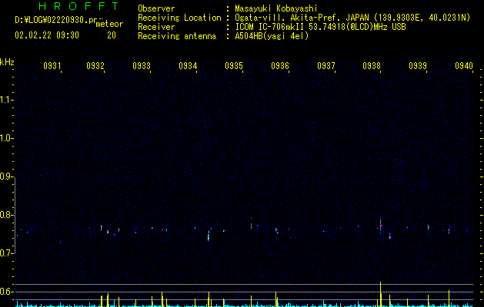Click the 0934 time marker
Image resolution: width=484 pixels, height=307 pixels.
coord(188,66)
